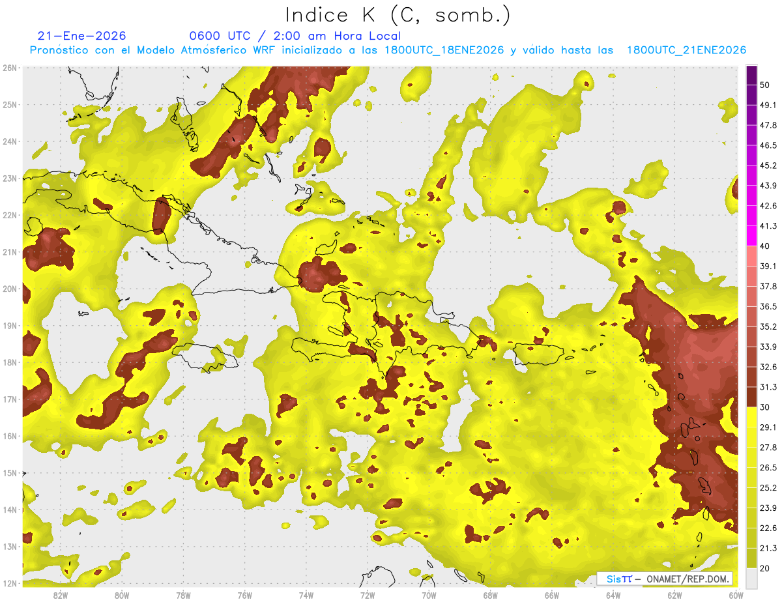Image resolution: width=782 pixels, height=604 pixels.
Task: Click the 'Indice K (C, somb.)' chart title
Action: (x=398, y=15)
